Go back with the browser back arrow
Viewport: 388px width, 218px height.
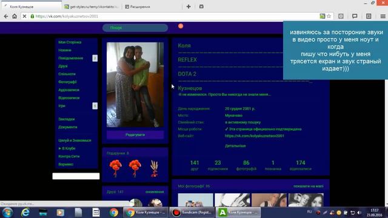point(6,16)
